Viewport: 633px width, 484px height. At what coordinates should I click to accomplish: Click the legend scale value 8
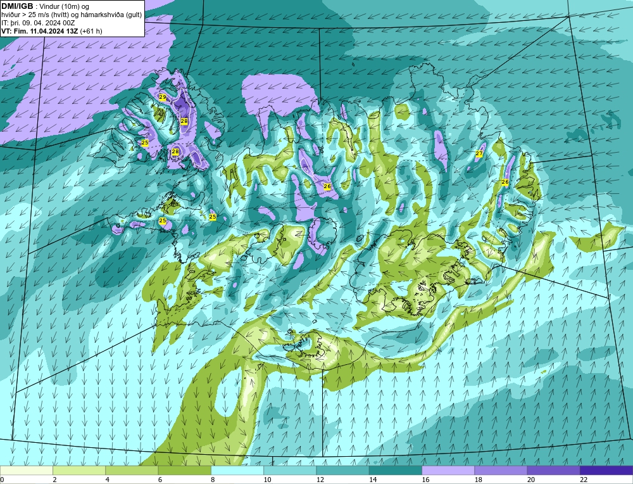pyautogui.click(x=213, y=480)
